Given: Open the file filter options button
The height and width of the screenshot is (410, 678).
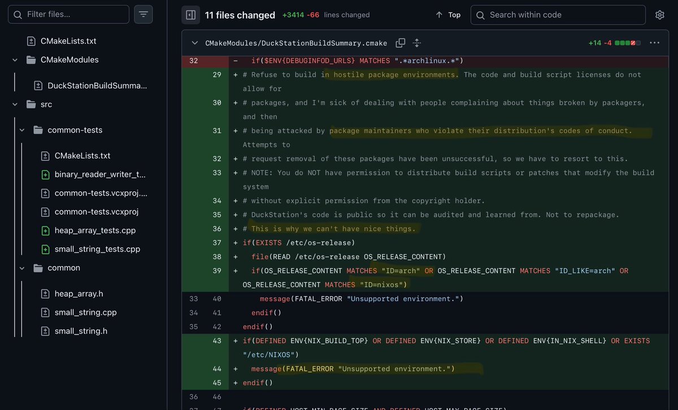Looking at the screenshot, I should pos(144,14).
